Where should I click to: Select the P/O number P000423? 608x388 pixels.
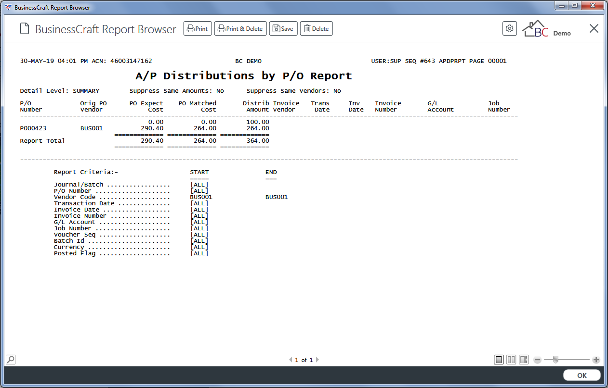tap(33, 128)
